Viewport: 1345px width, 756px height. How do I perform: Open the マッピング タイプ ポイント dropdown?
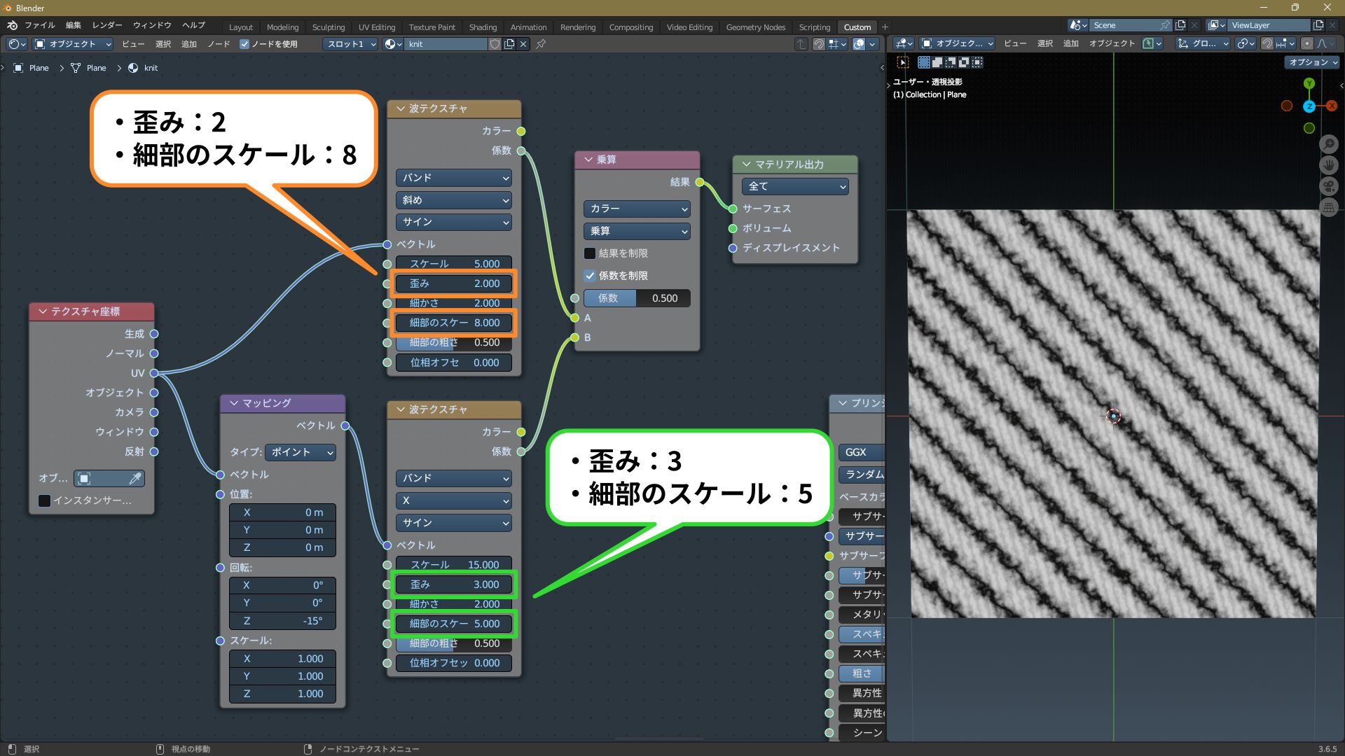[301, 452]
